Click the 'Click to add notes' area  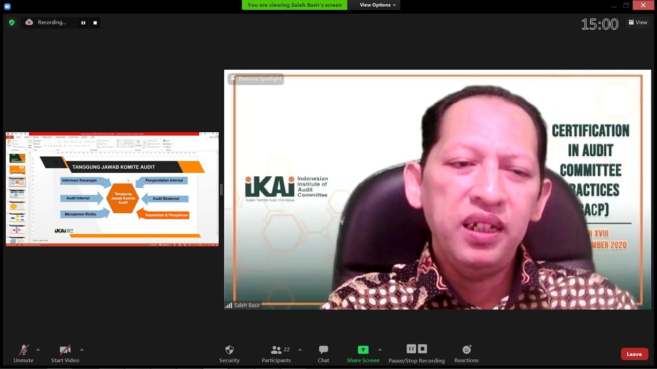[x=41, y=240]
